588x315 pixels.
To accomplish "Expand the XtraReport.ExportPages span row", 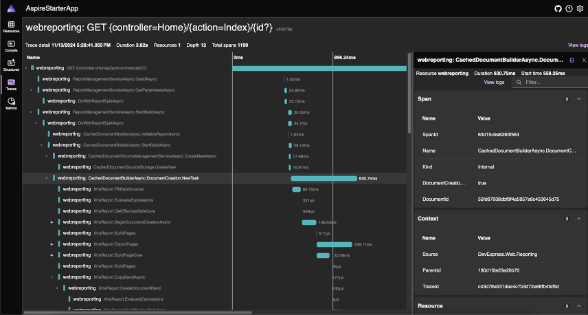I will coord(52,244).
